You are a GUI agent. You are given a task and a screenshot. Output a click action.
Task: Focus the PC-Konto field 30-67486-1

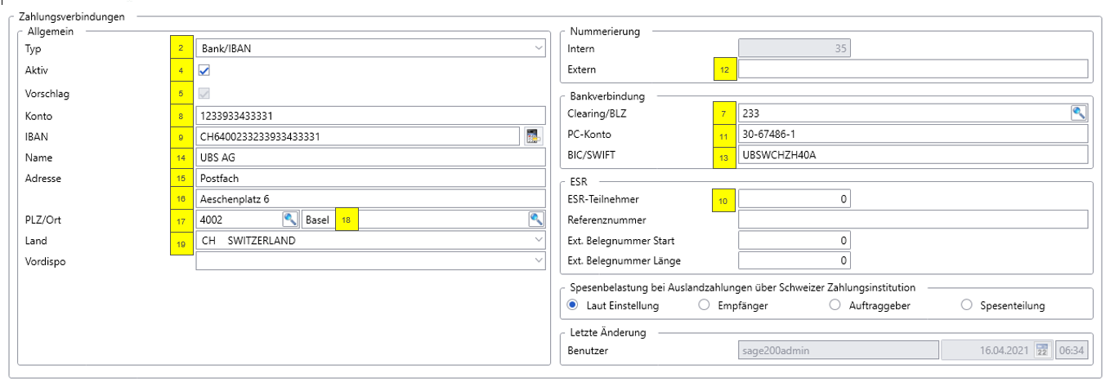(914, 134)
